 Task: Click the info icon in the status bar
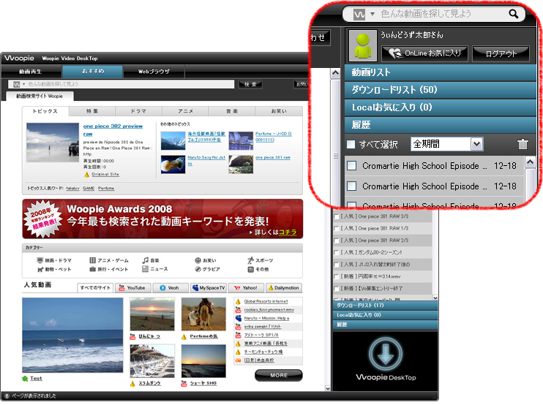7,396
